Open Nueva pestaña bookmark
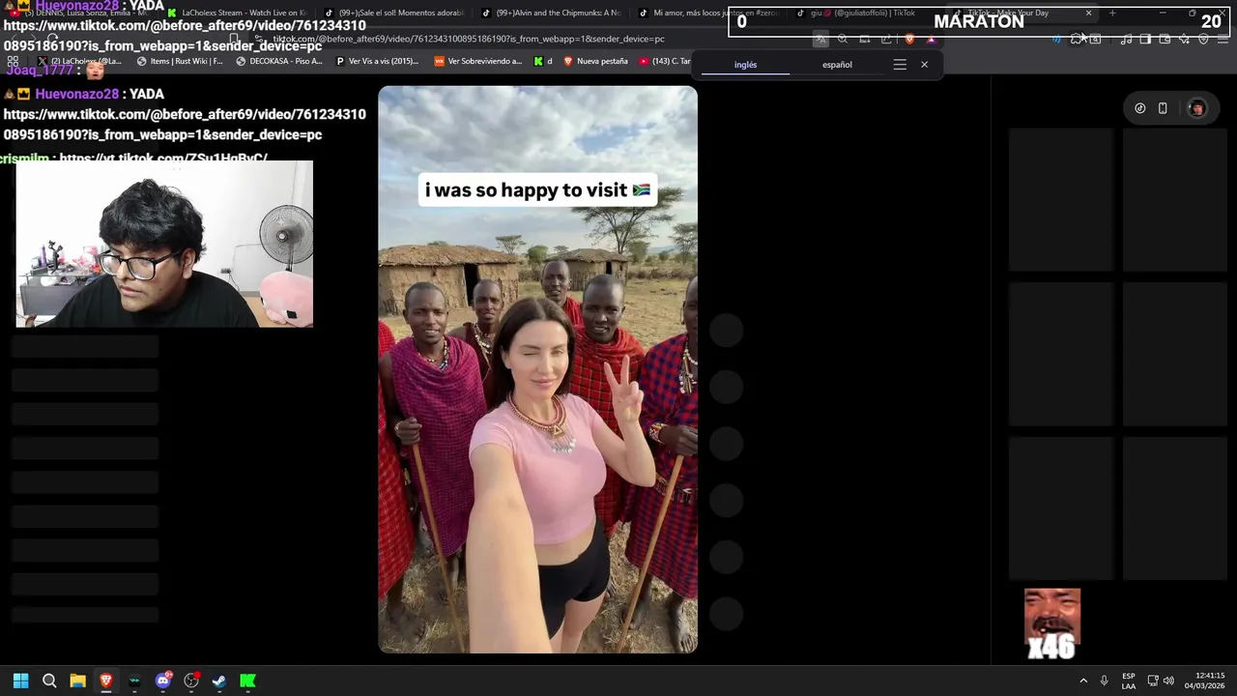 596,61
